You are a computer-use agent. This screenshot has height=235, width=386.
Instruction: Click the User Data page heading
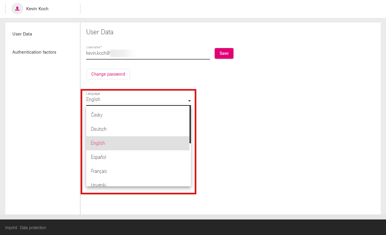pos(100,32)
